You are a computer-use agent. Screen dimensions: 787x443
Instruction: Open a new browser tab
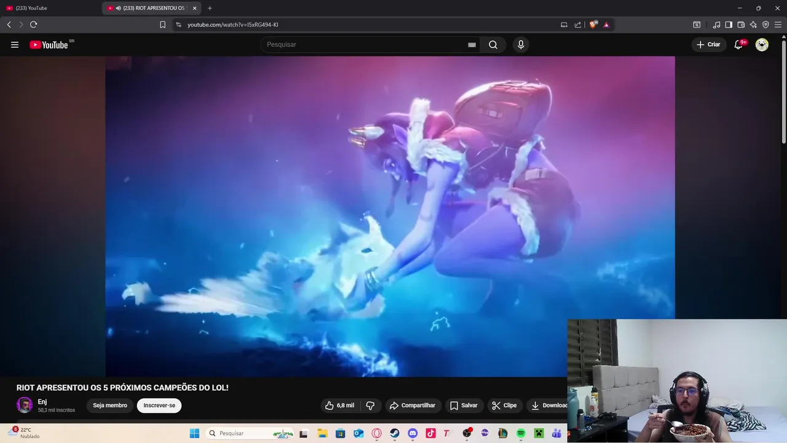click(210, 8)
